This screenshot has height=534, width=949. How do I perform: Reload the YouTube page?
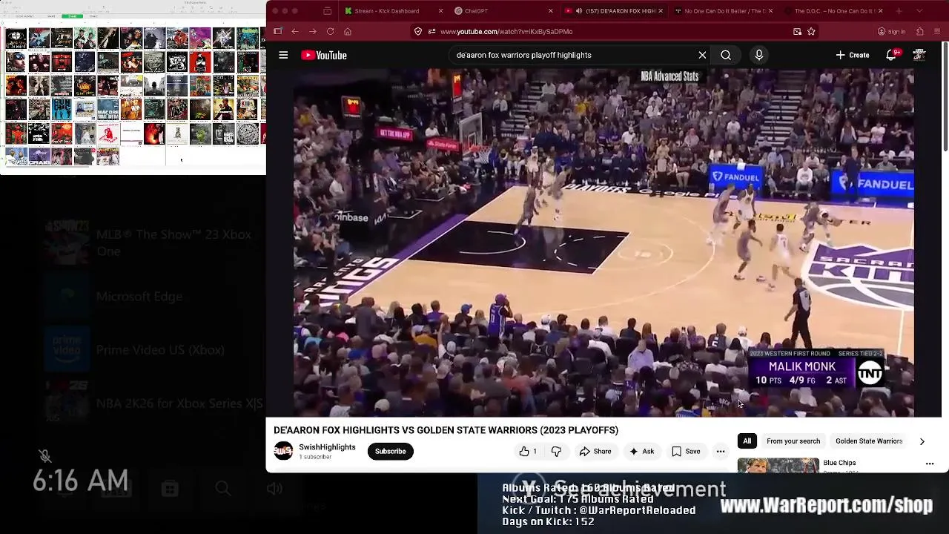330,31
